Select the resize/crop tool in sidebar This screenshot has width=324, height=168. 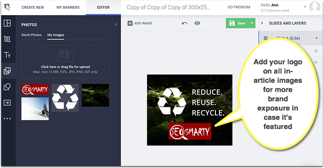click(x=7, y=39)
